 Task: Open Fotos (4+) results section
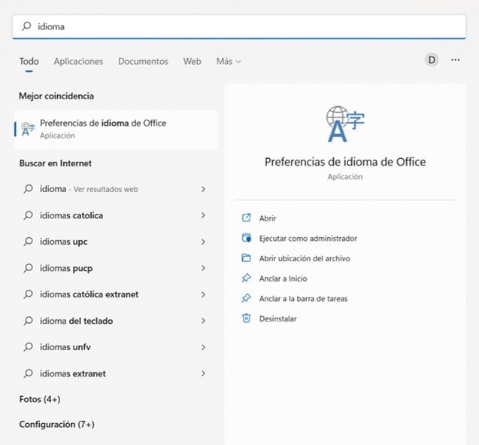[39, 399]
